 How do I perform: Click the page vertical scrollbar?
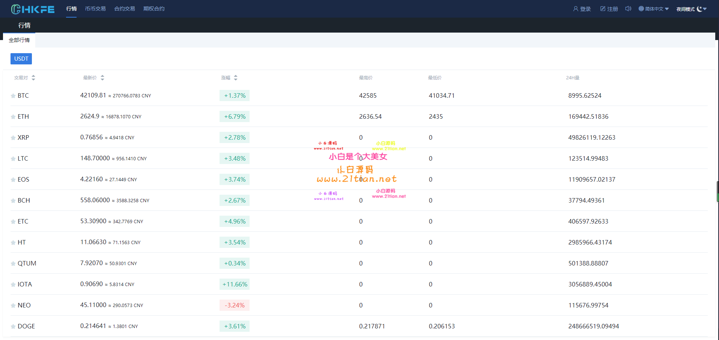(x=717, y=192)
